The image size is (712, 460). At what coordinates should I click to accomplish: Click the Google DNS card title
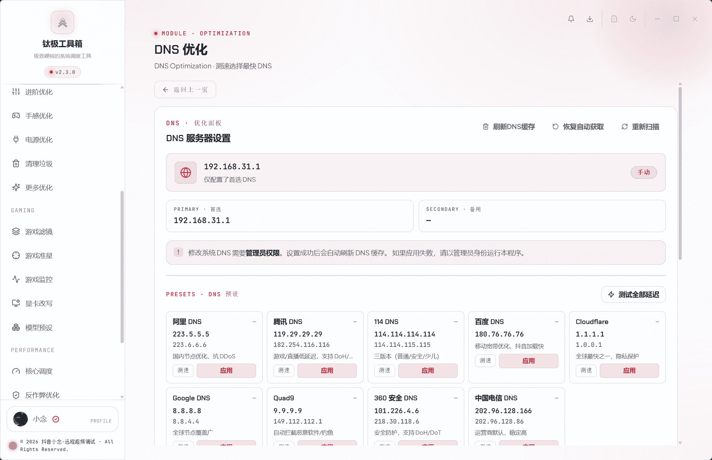pos(191,398)
